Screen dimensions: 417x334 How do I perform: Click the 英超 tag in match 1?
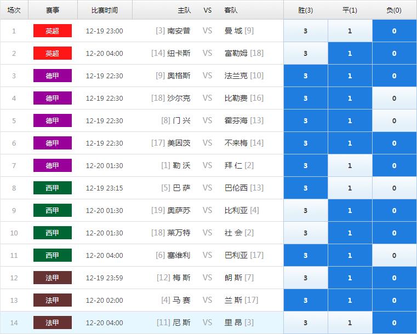53,31
